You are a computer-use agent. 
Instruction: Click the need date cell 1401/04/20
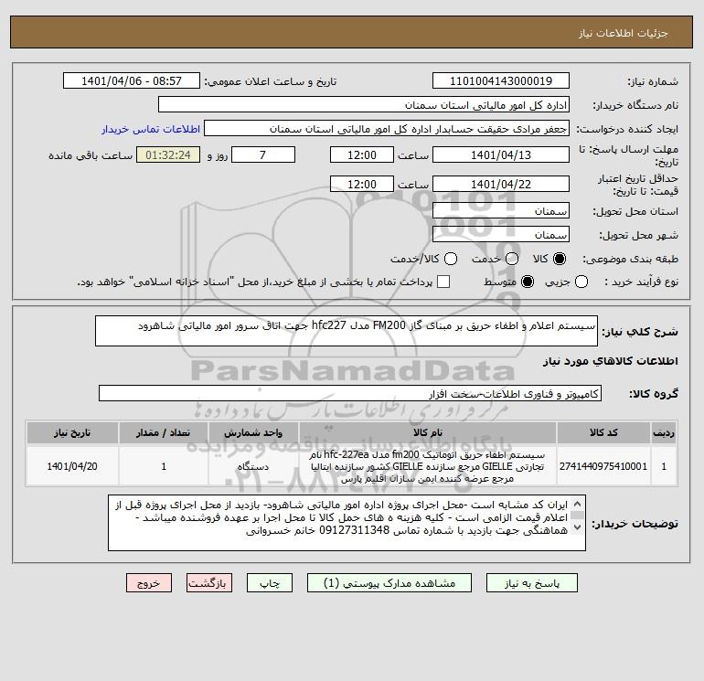pos(72,466)
